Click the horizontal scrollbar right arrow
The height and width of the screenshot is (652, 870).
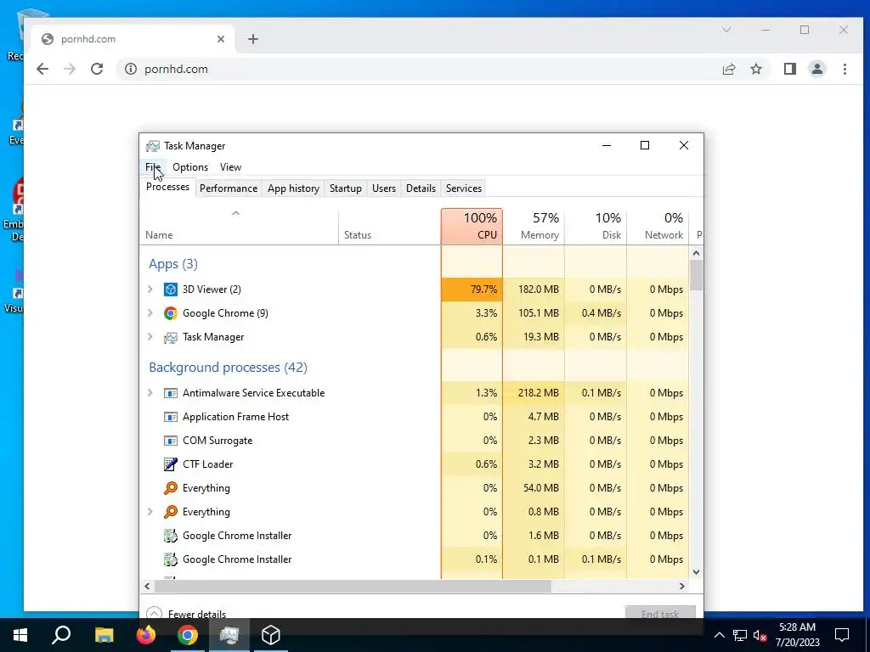tap(682, 586)
